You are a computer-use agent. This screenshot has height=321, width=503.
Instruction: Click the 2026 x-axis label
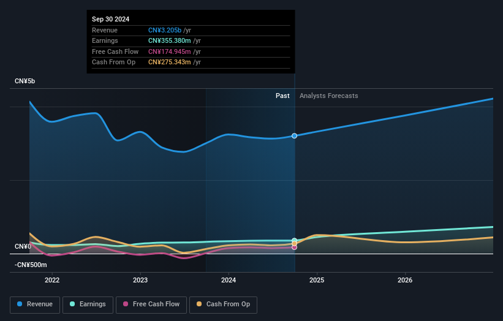point(405,280)
